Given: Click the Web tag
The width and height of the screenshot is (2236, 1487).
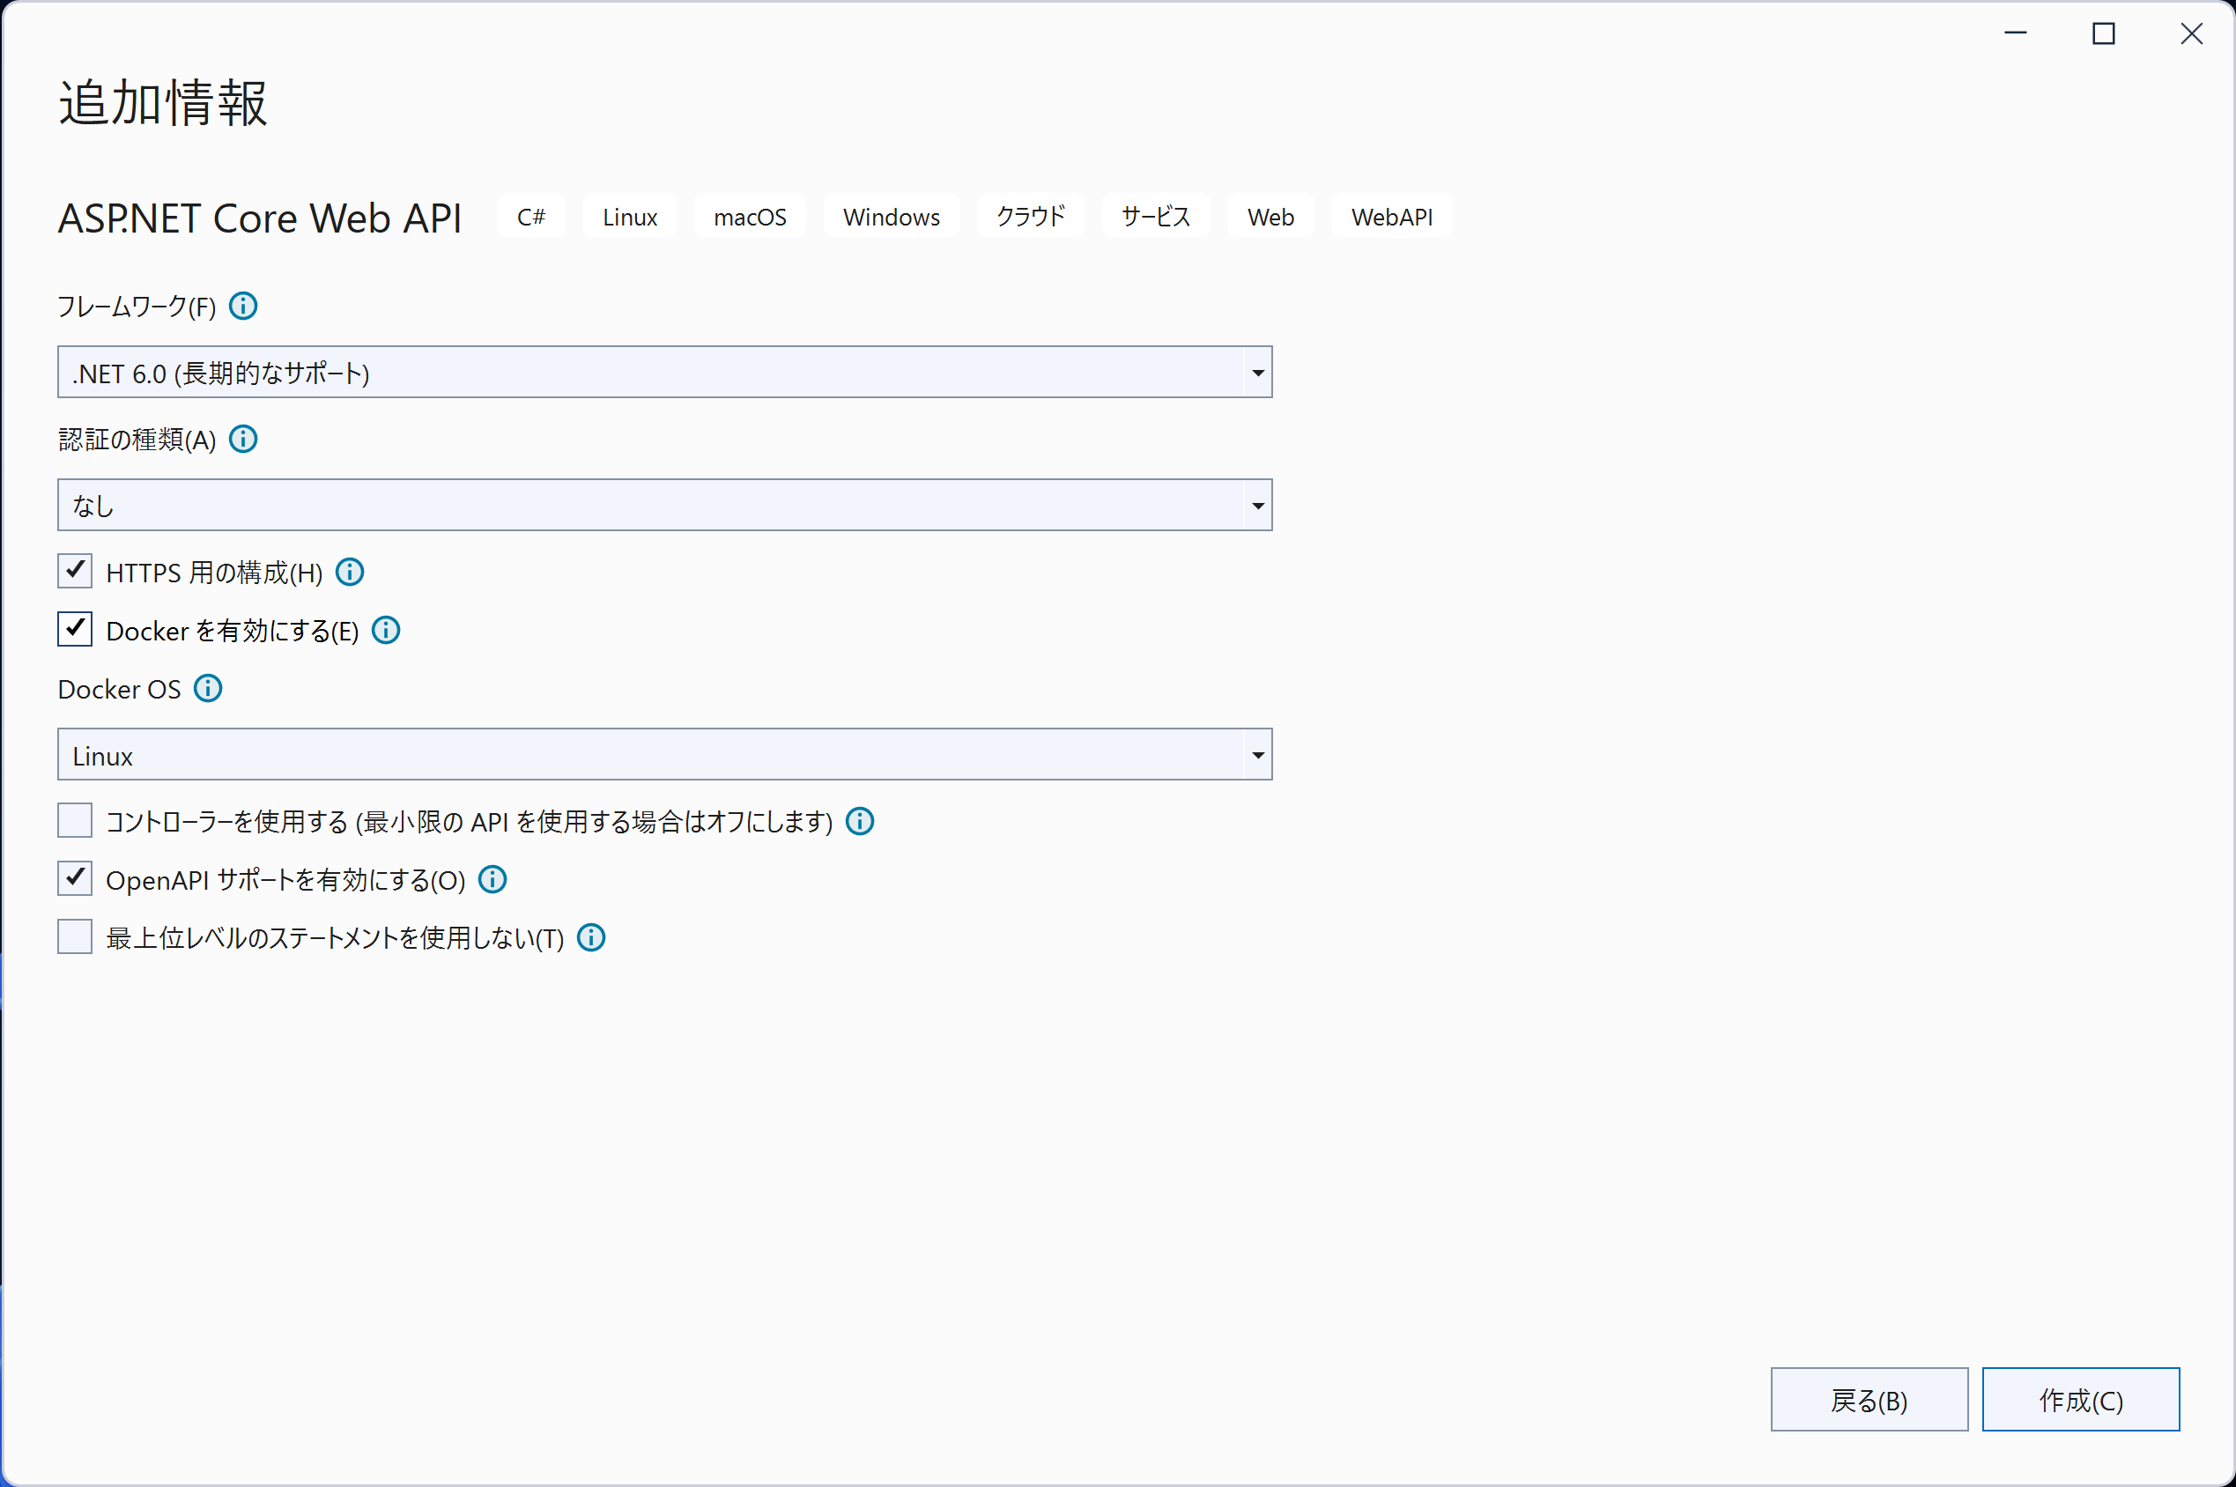Looking at the screenshot, I should tap(1270, 218).
